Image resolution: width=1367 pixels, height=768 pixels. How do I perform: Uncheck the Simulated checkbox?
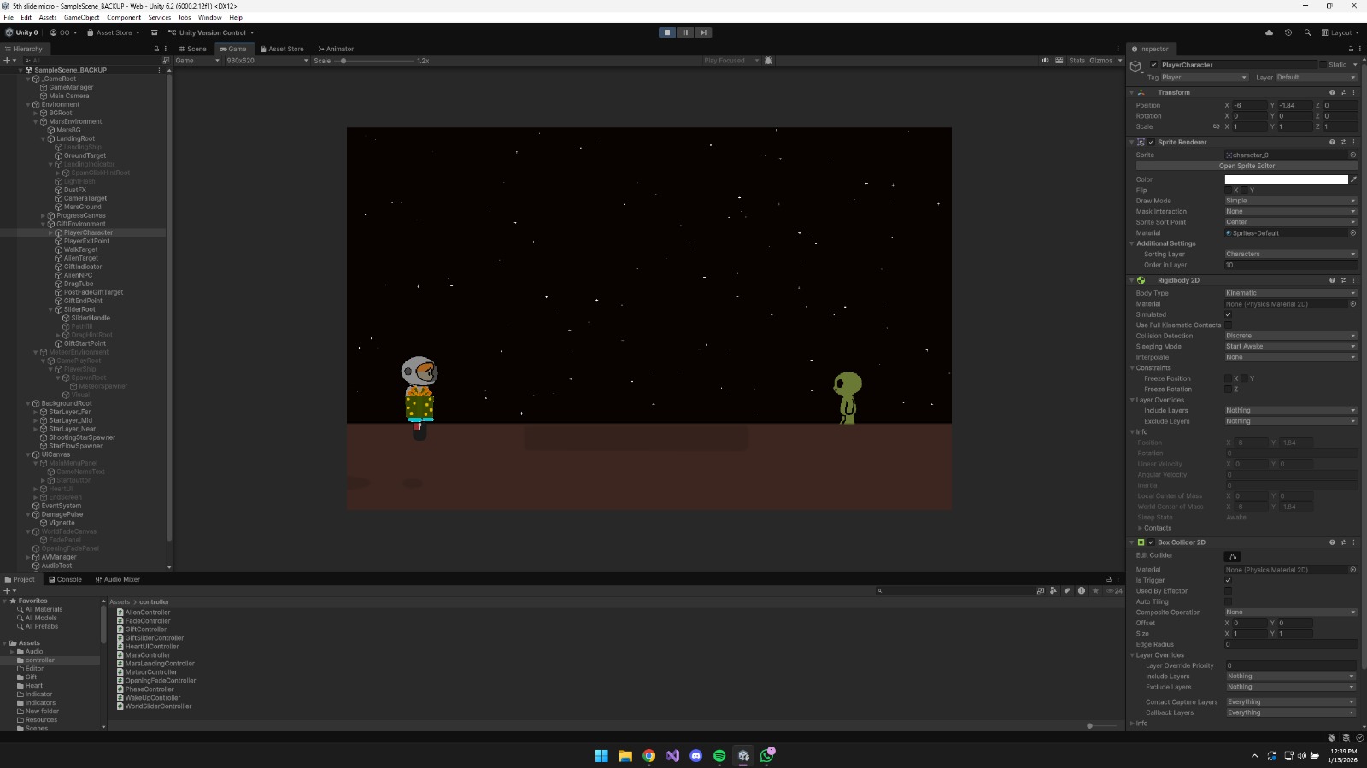click(x=1228, y=314)
